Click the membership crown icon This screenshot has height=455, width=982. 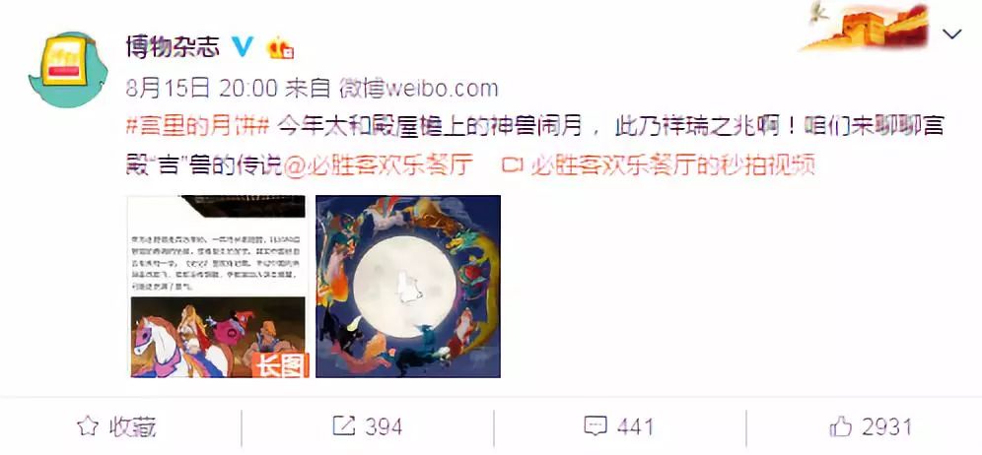click(280, 47)
